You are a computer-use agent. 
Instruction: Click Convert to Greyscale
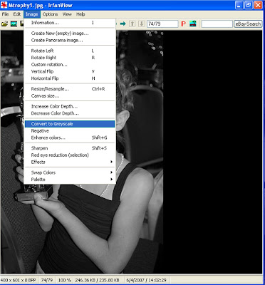(x=70, y=124)
